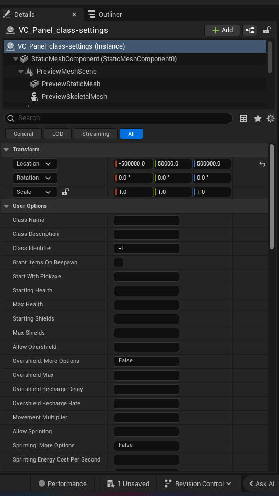Viewport: 279px width, 496px height.
Task: Click the Overshield Recharge Delay field
Action: click(x=146, y=389)
